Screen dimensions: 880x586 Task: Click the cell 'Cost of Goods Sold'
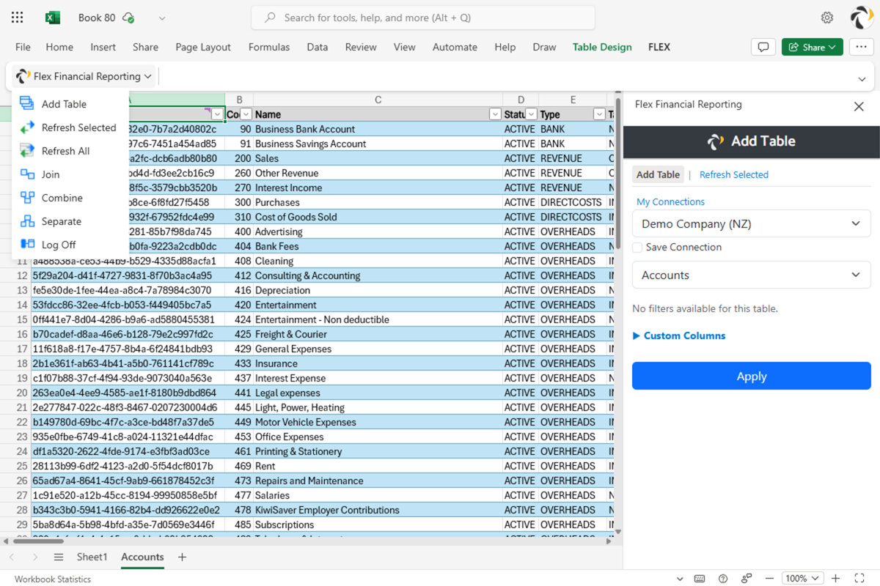(x=378, y=217)
